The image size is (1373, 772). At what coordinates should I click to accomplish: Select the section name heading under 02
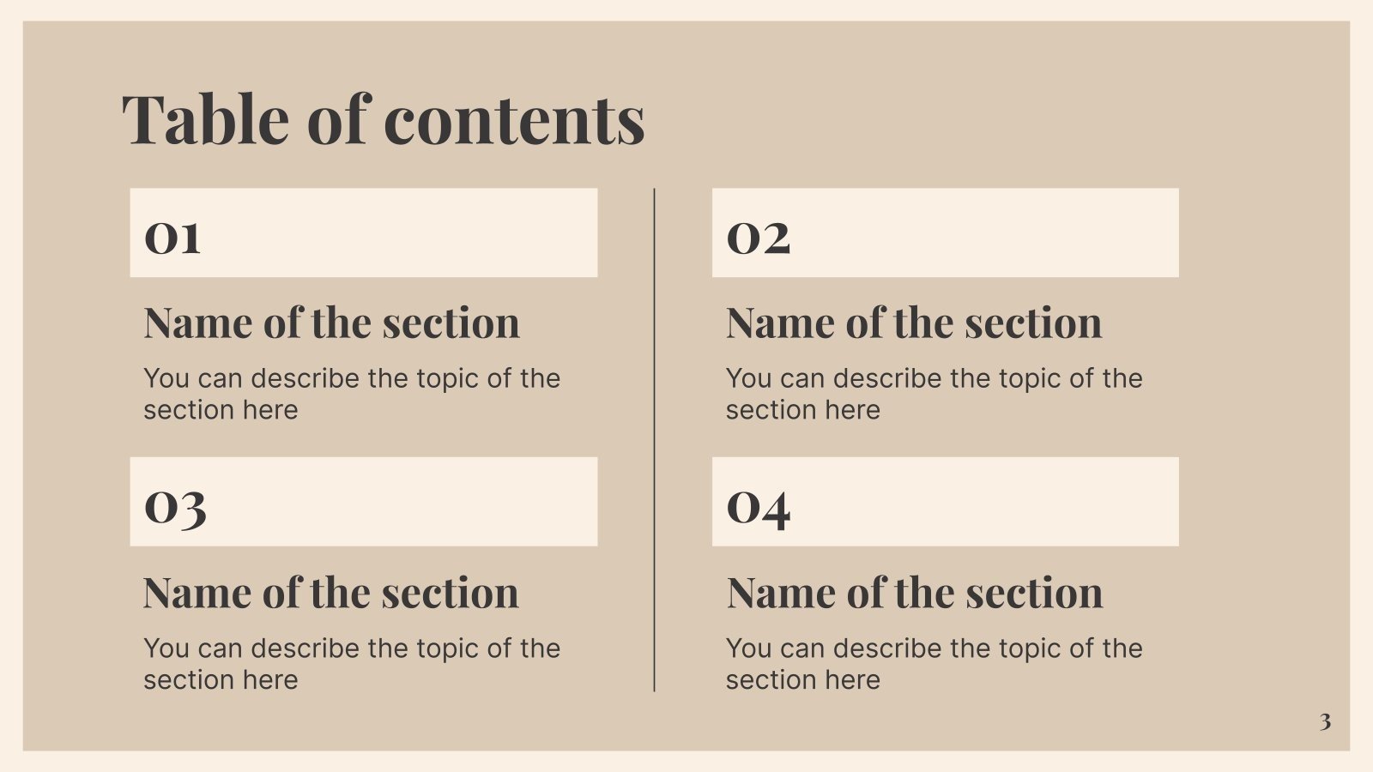[x=914, y=323]
